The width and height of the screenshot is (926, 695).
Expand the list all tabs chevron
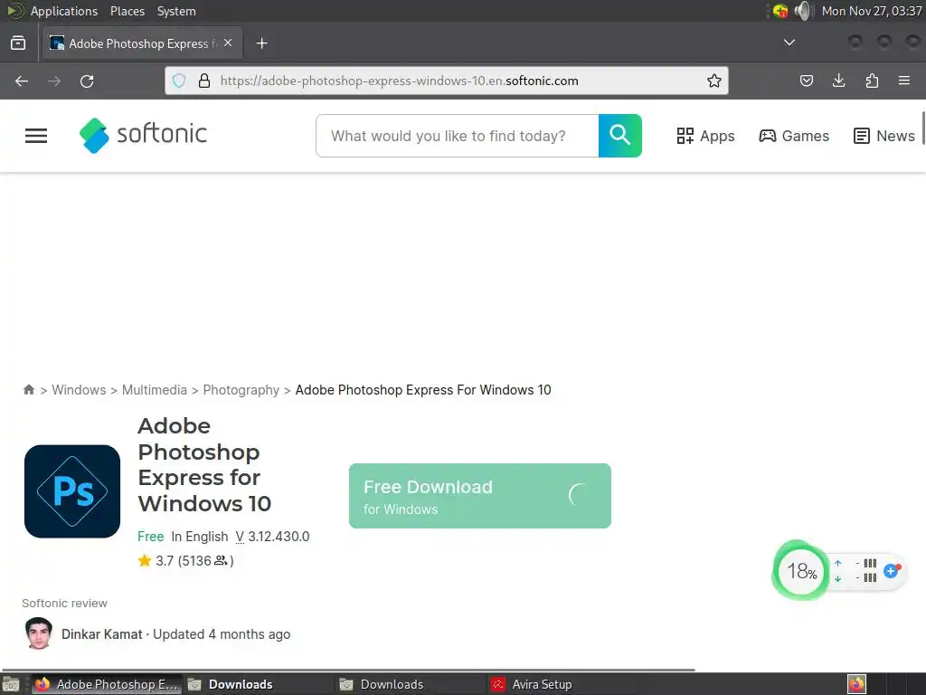click(789, 43)
